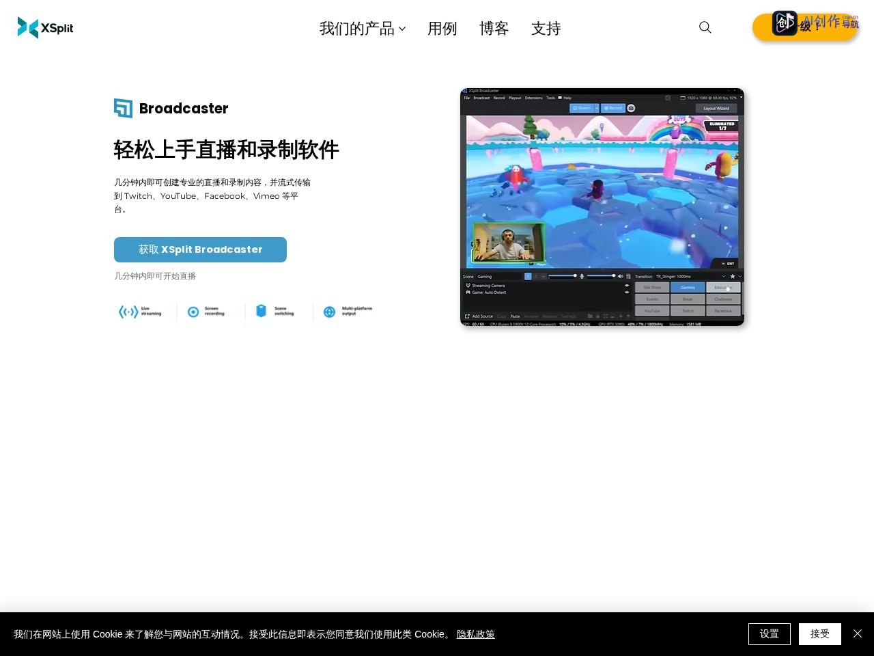Click the share icon near resolution text

click(668, 98)
